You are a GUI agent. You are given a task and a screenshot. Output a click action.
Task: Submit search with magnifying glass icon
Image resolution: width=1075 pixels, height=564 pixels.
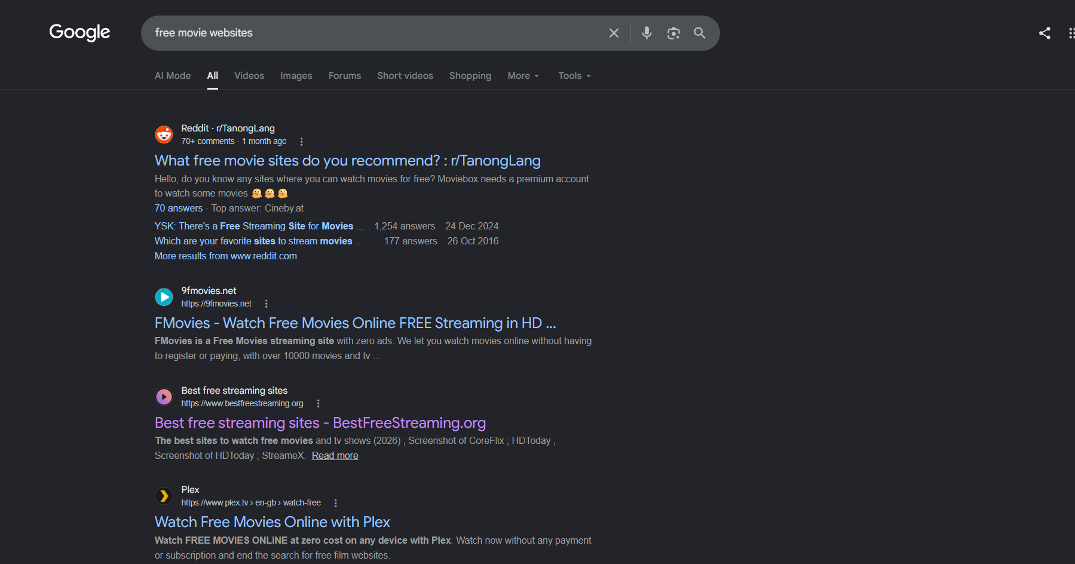click(x=700, y=33)
